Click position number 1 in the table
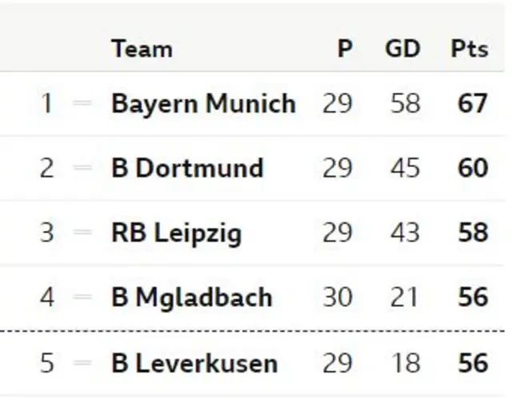This screenshot has height=398, width=512. 46,103
